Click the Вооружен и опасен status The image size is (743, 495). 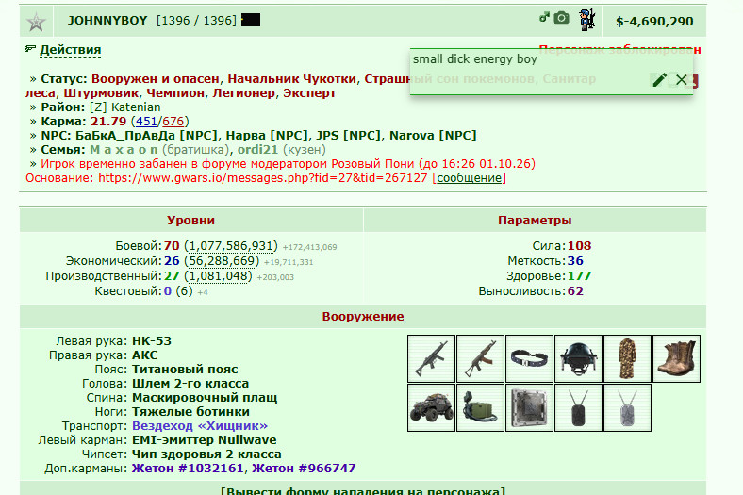pyautogui.click(x=156, y=79)
